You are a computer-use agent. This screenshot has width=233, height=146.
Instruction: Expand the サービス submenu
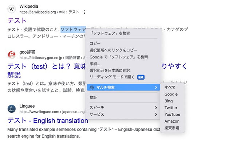pos(156,114)
